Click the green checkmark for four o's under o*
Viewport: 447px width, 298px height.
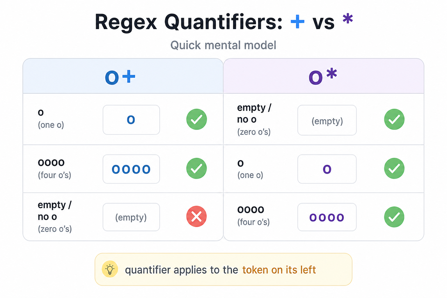coord(394,217)
